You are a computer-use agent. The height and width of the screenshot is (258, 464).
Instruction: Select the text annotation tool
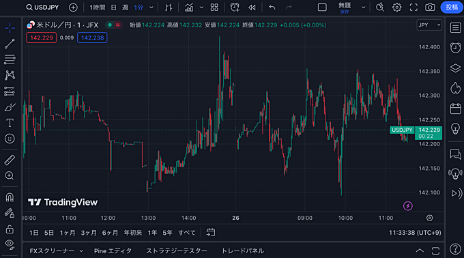[x=10, y=123]
